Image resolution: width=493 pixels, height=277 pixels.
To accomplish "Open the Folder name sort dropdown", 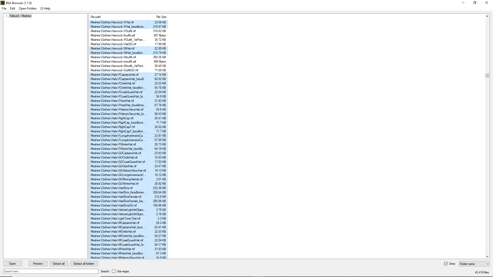I will [474, 264].
